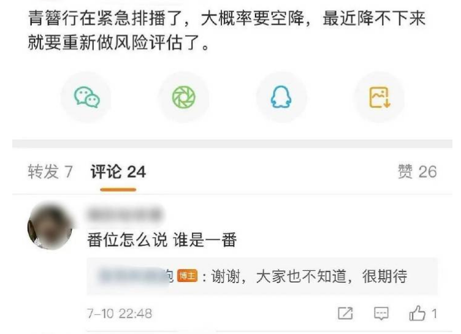Open blogger's username in reply box

pos(136,276)
